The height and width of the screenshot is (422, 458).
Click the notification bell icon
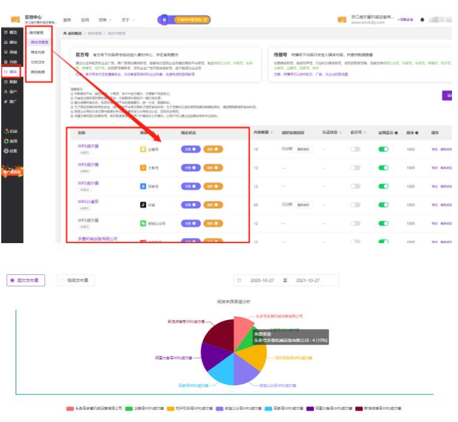tap(422, 20)
